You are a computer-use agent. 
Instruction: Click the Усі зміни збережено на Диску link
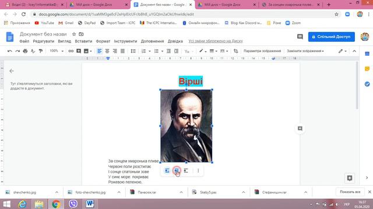pyautogui.click(x=216, y=41)
